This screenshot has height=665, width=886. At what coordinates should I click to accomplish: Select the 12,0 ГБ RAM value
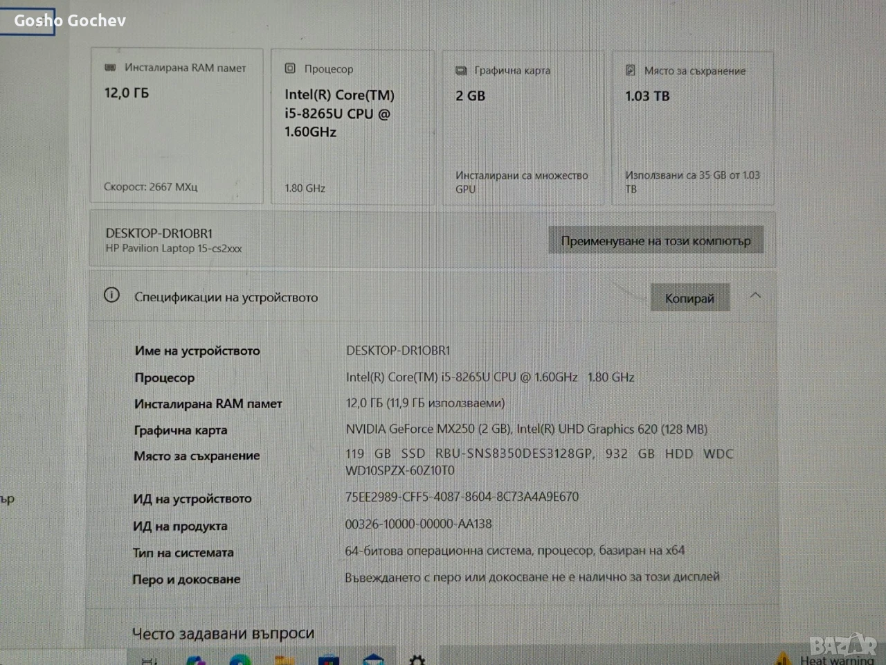127,93
